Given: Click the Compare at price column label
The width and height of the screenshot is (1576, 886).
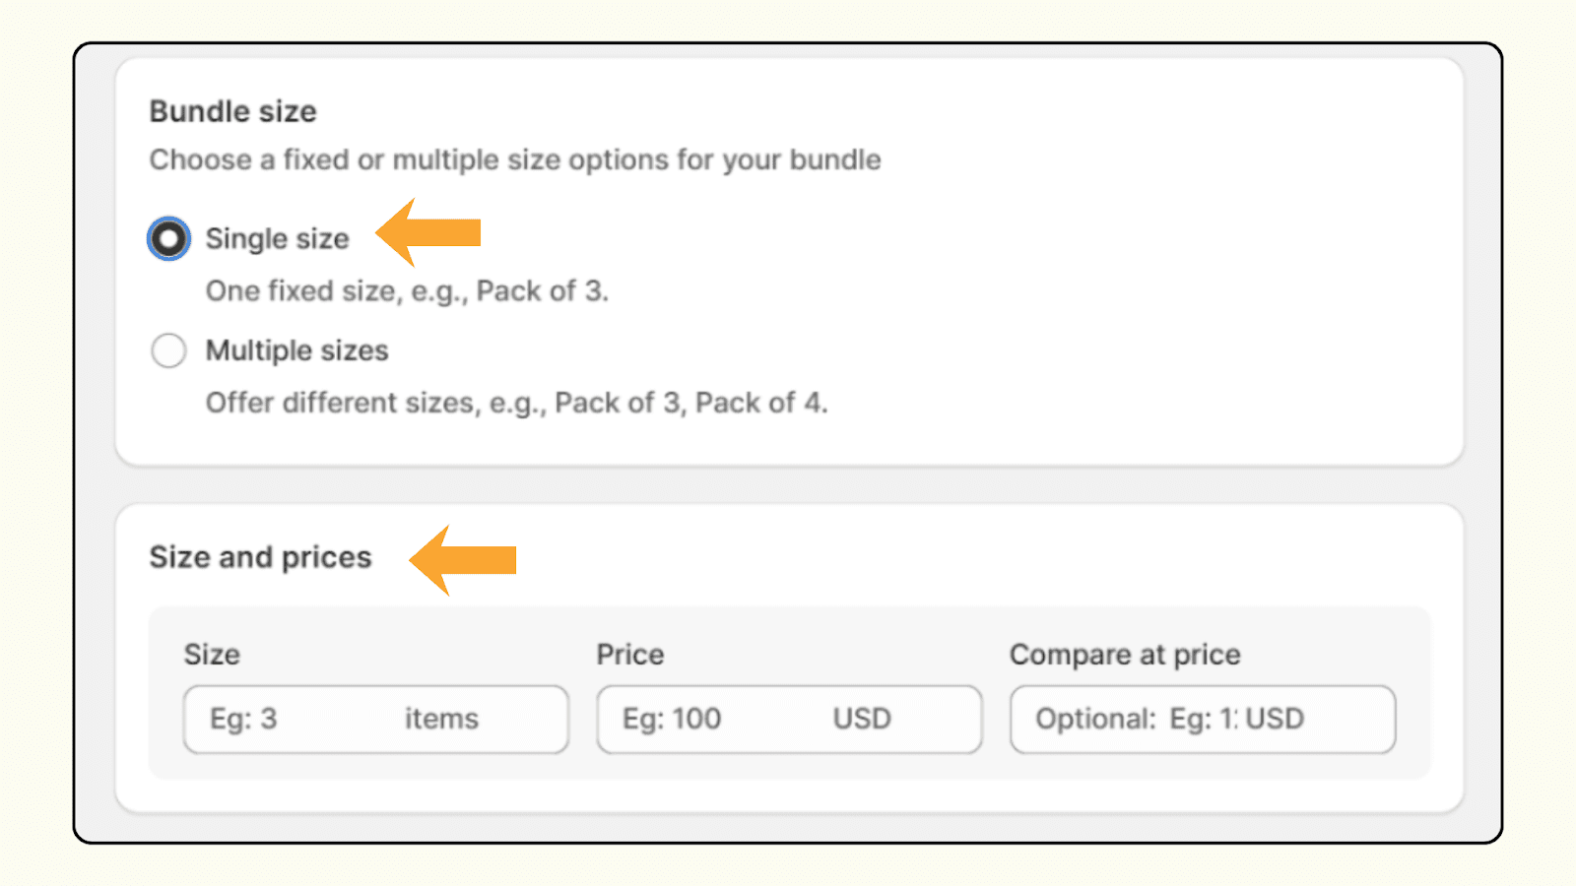Looking at the screenshot, I should (1125, 654).
